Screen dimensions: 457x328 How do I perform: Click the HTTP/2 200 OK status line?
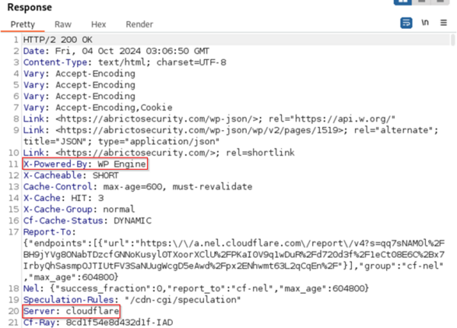pyautogui.click(x=58, y=40)
